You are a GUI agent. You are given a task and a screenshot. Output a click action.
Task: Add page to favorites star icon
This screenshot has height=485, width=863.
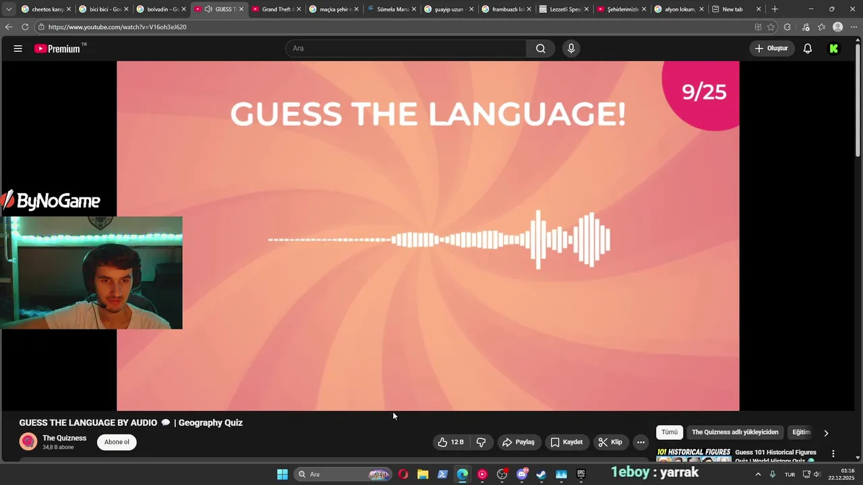point(771,27)
